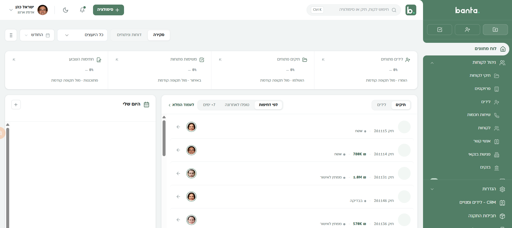Viewport: 512px width, 228px height.
Task: Click the arrow on case 261131 row
Action: (178, 173)
